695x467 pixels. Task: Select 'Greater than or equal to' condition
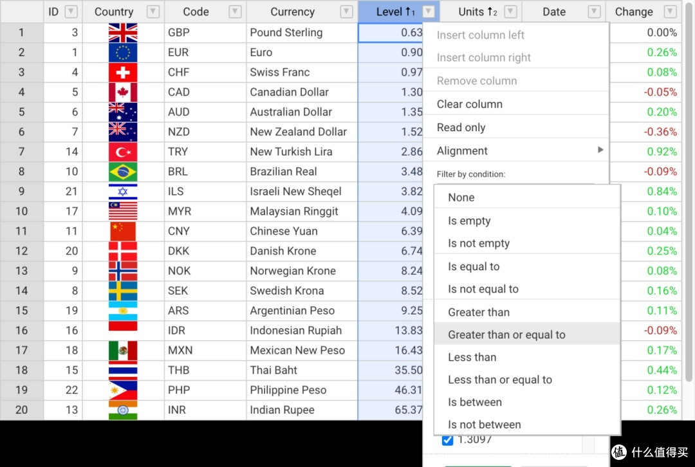[x=506, y=334]
